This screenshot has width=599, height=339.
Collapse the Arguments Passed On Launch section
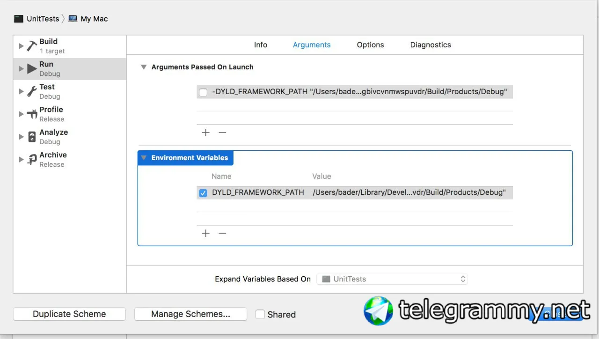(144, 67)
